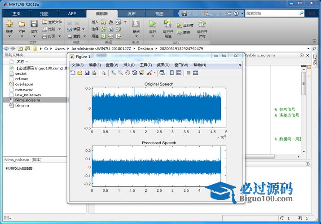Click the Breakpoints icon
The width and height of the screenshot is (321, 224).
136,24
